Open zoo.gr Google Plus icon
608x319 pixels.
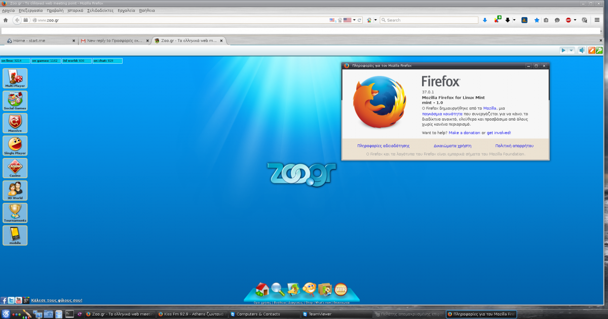[x=25, y=300]
